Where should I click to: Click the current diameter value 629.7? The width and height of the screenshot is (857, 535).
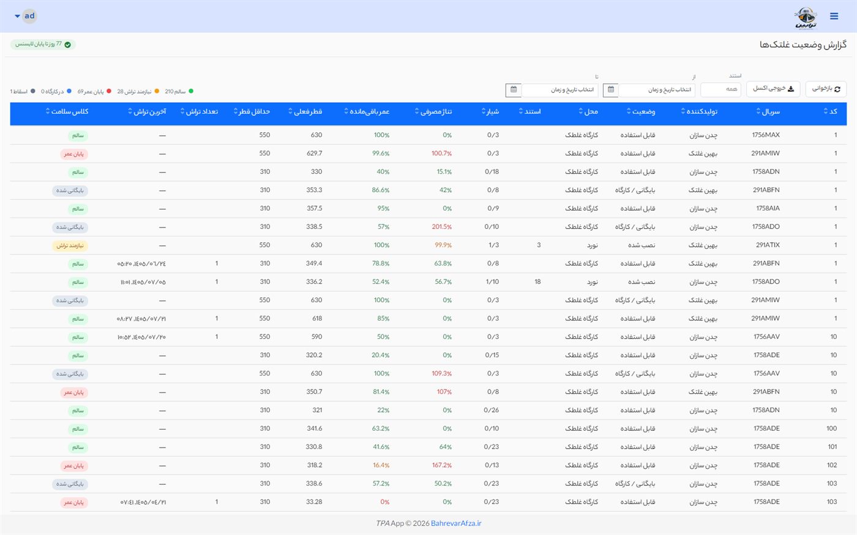pos(315,153)
